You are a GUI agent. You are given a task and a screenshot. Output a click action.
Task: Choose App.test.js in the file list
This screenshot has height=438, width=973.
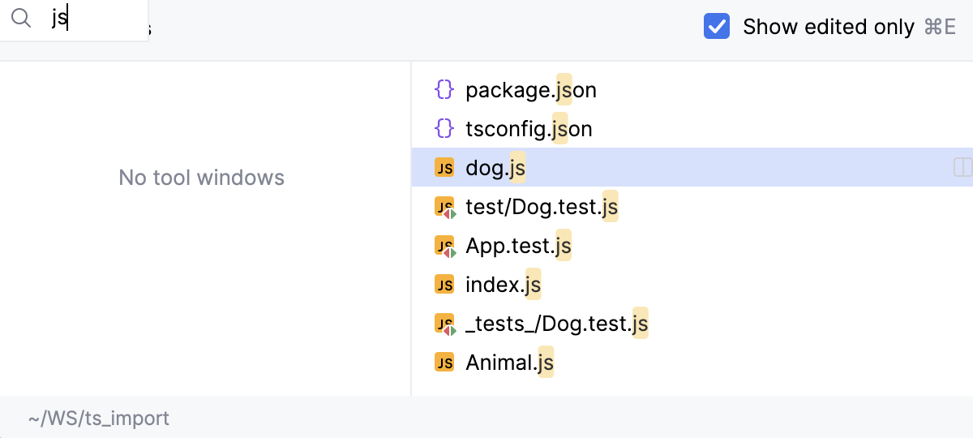pyautogui.click(x=518, y=246)
